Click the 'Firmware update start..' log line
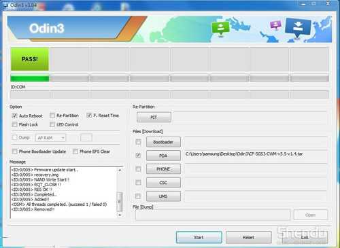This screenshot has height=248, width=340. coord(45,170)
